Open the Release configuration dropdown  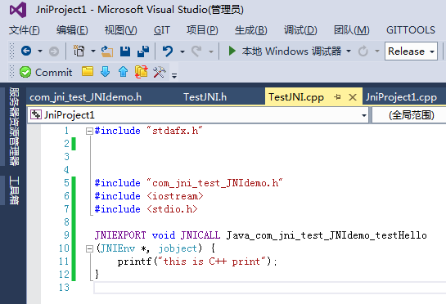(x=411, y=51)
